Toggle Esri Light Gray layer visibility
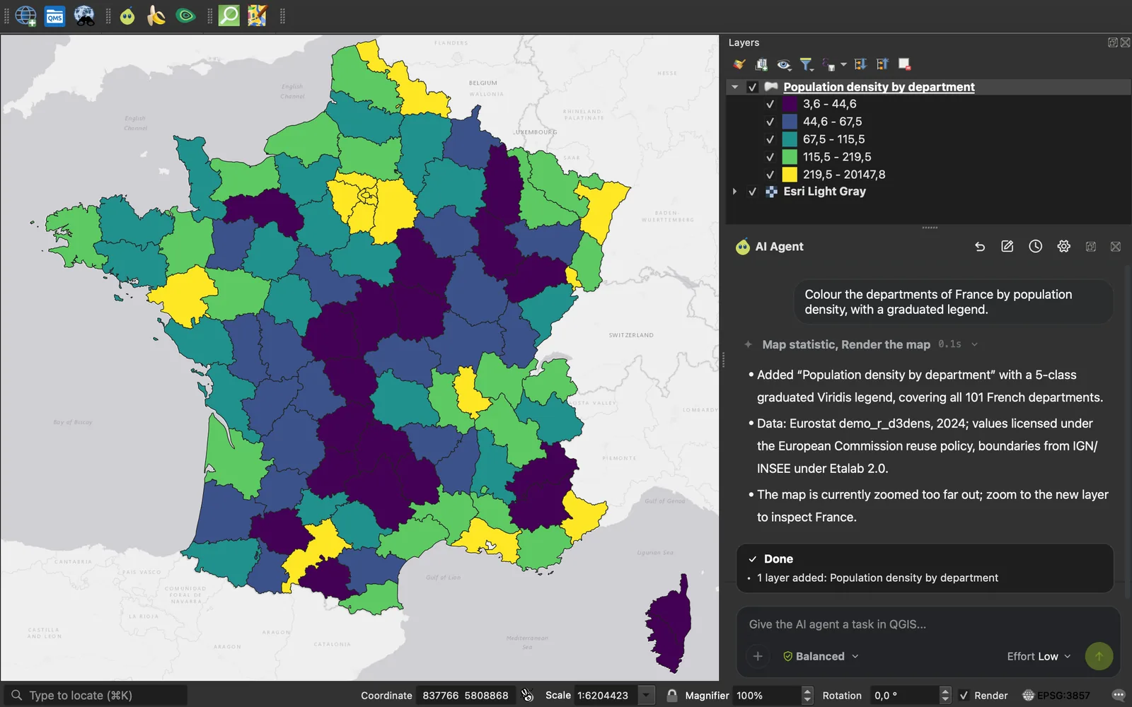 click(x=752, y=192)
